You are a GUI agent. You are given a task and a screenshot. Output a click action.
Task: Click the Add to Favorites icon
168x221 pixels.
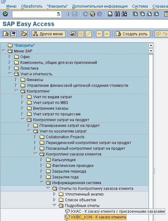(73, 34)
